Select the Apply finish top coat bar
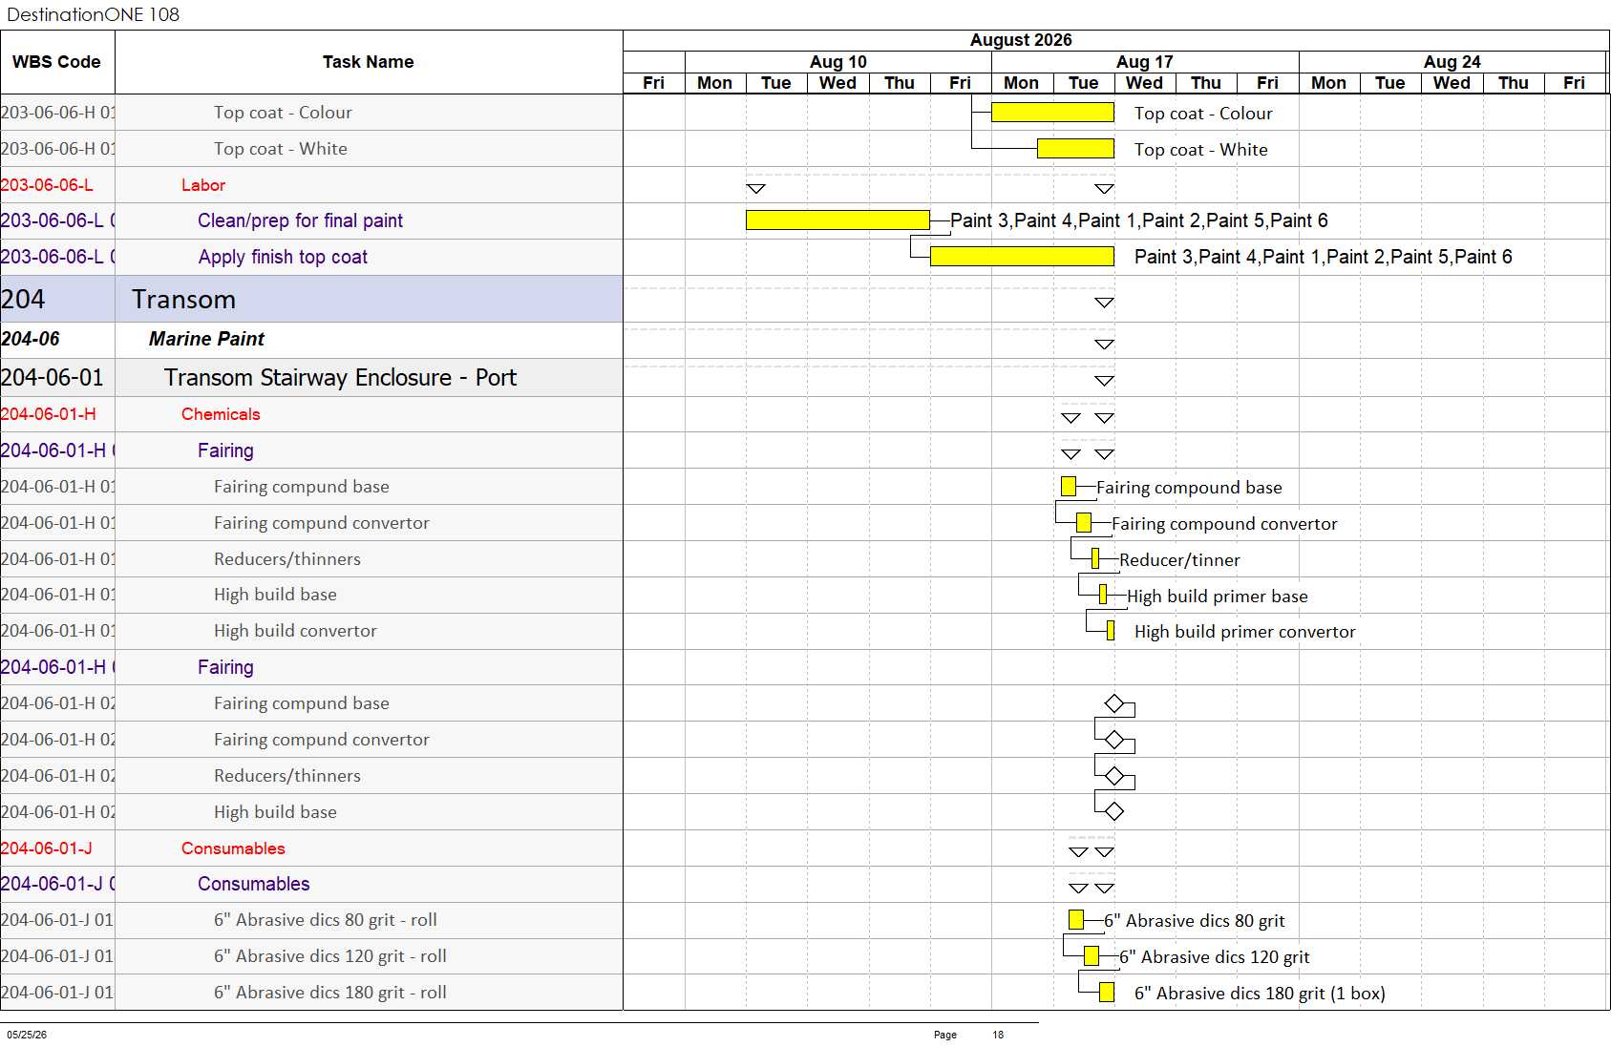Image resolution: width=1611 pixels, height=1047 pixels. [1022, 257]
